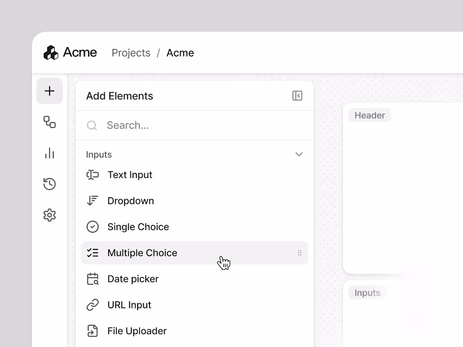This screenshot has width=463, height=347.
Task: Click the Dropdown element icon
Action: 93,201
